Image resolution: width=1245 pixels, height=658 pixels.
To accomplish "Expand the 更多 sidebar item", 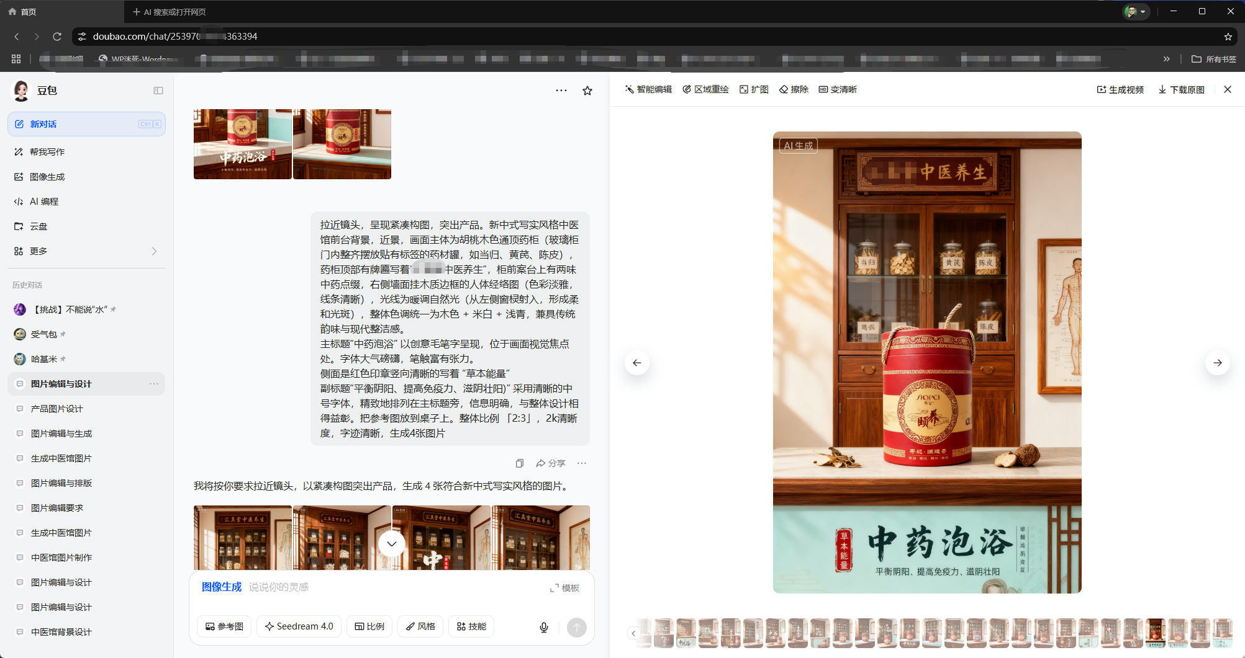I will click(86, 251).
